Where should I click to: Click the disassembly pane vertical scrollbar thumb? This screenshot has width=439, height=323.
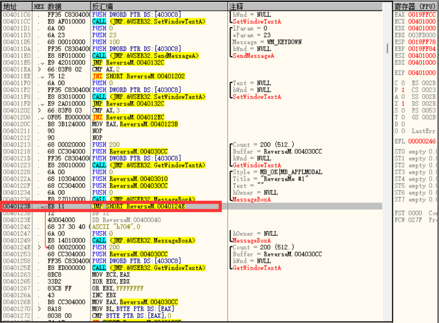pos(388,48)
